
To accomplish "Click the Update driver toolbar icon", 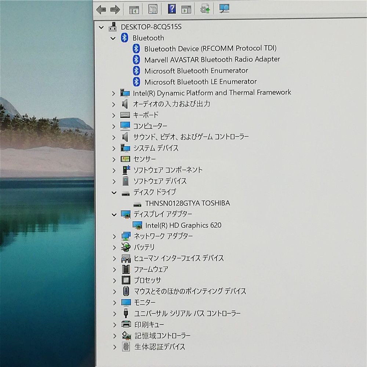I will click(205, 9).
